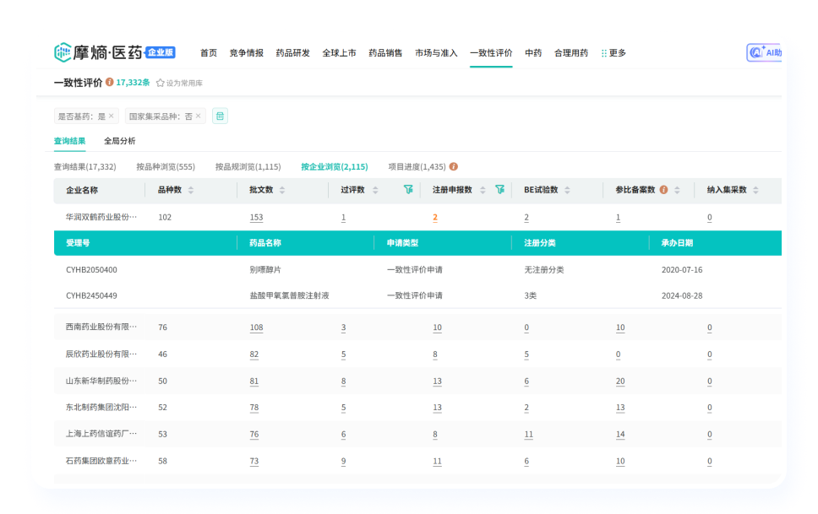Click the info icon beside 一致性评价 title
Image resolution: width=818 pixels, height=514 pixels.
[110, 83]
